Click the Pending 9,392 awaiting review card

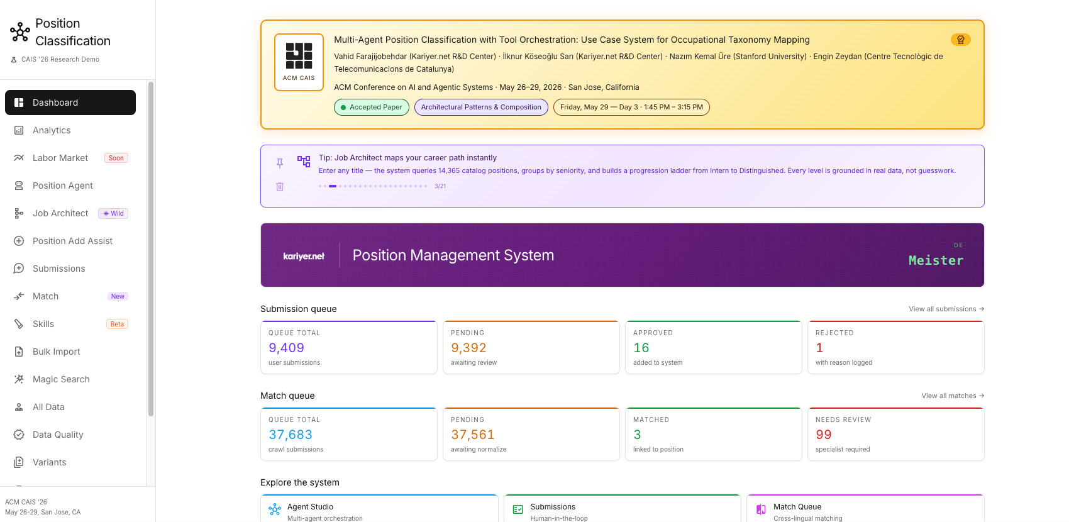tap(531, 347)
